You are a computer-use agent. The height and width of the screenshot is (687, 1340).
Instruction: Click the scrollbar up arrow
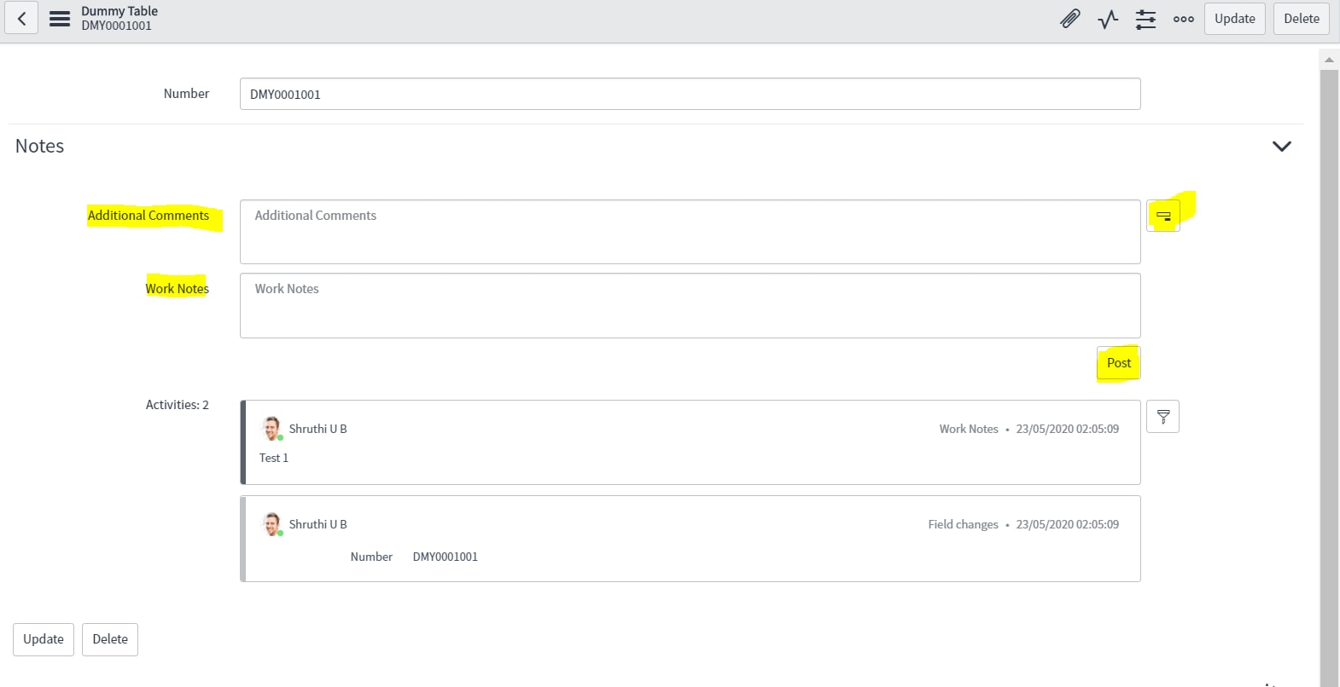(x=1329, y=60)
